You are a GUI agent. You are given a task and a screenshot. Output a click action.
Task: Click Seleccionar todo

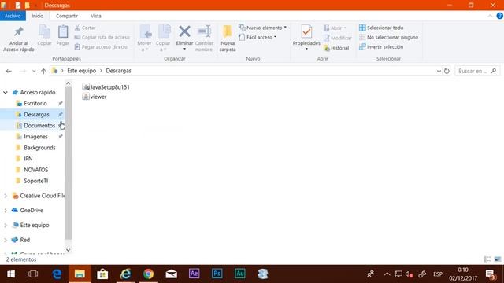[x=381, y=28]
